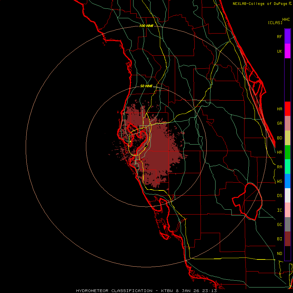Select the "GR" legend label

[x=280, y=123]
